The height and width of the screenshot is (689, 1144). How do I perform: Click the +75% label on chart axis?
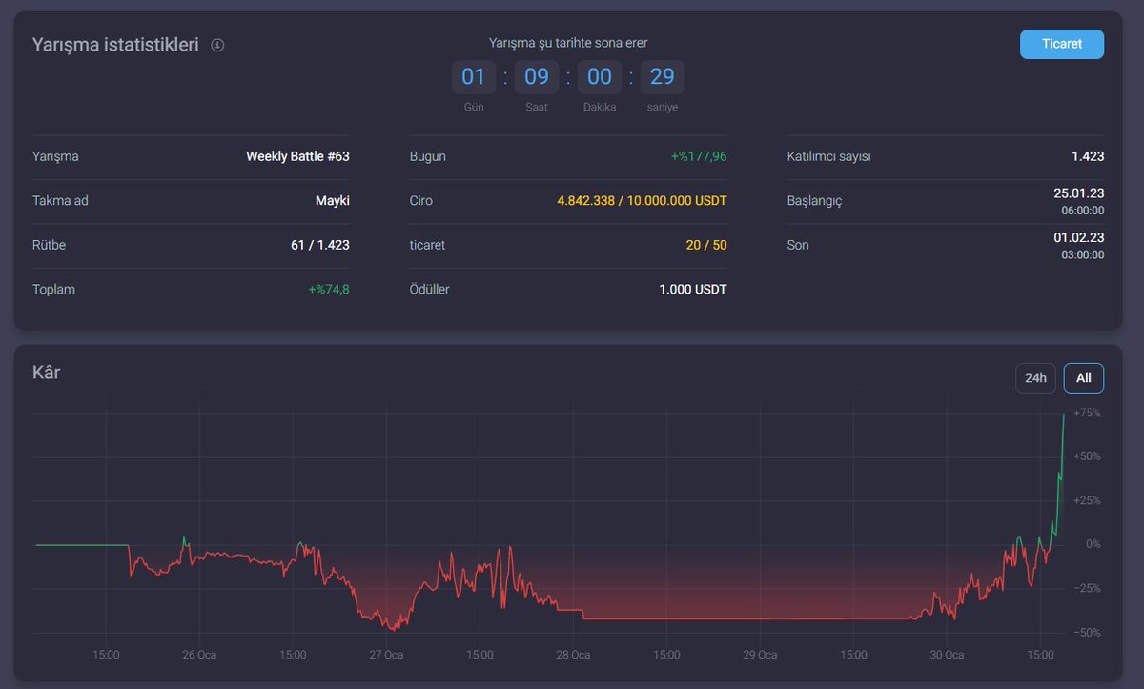click(x=1087, y=414)
